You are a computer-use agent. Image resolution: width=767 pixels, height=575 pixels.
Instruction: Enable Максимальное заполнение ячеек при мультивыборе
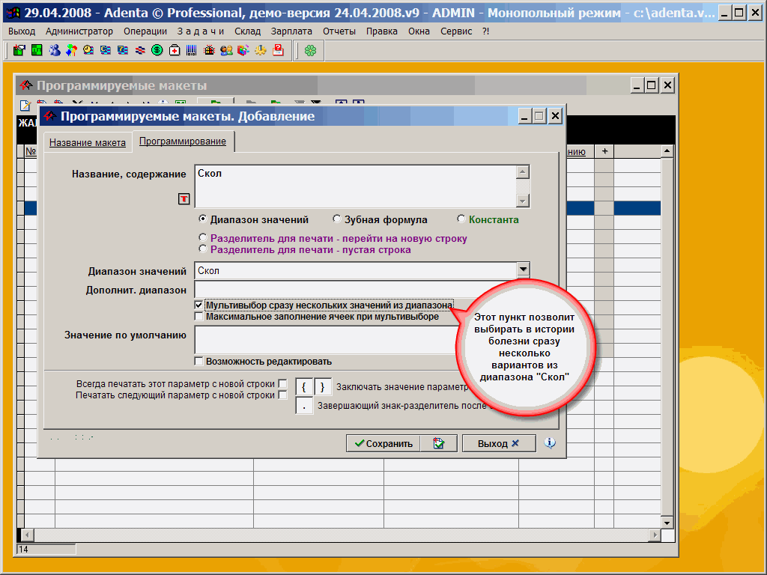point(198,317)
